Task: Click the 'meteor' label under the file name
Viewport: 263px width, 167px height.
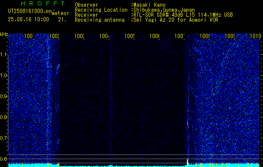Action: coord(61,13)
